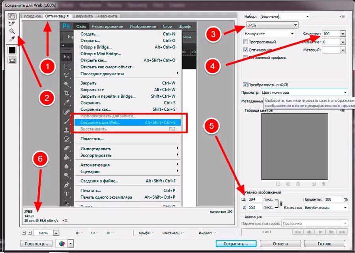Screen dimensions: 355x253
Task: Open the color table panel menu icon
Action: tap(342, 110)
